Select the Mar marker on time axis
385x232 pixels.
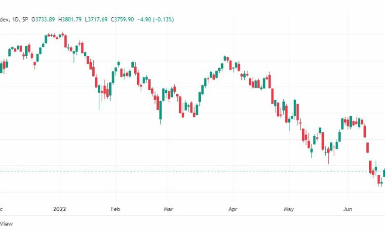(169, 209)
